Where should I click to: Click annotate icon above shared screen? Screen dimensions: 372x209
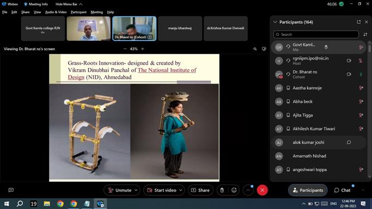tap(255, 49)
